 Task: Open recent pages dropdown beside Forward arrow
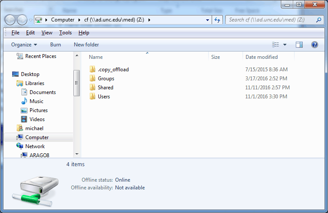coord(30,20)
